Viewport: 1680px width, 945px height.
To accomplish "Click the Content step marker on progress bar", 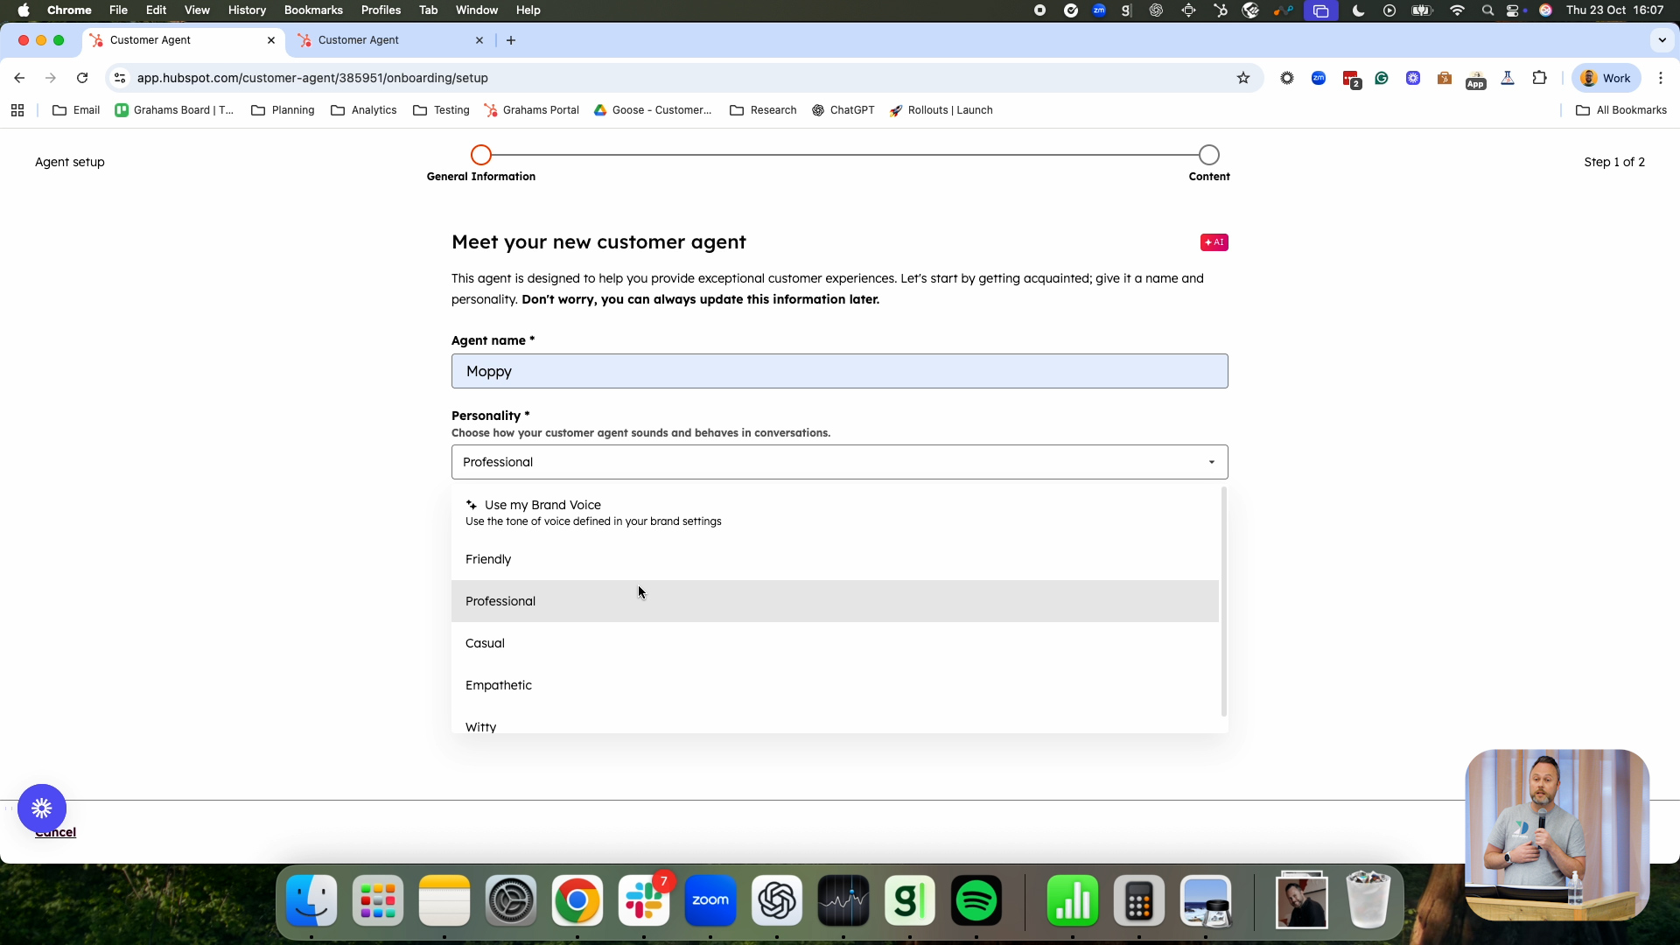I will (1208, 154).
